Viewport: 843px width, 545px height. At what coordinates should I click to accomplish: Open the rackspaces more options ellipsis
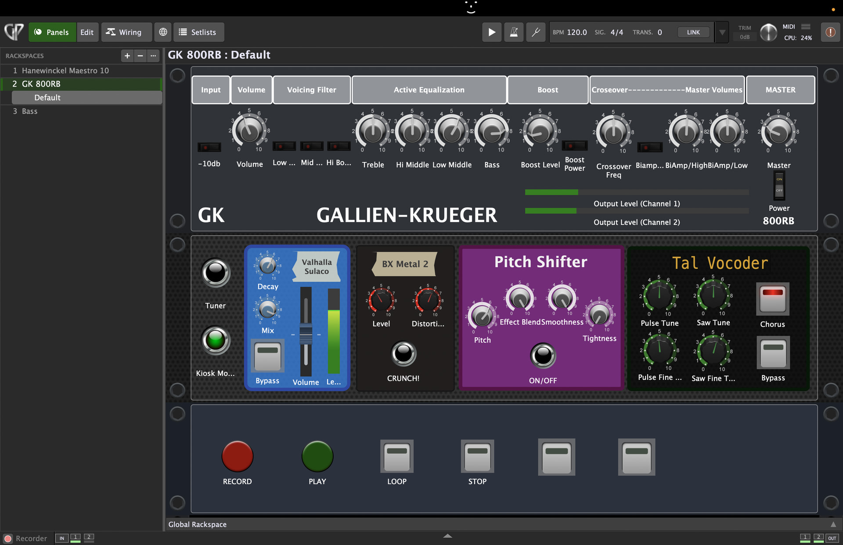point(153,56)
